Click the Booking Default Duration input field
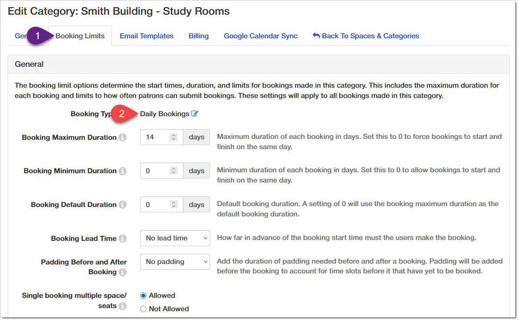Image resolution: width=519 pixels, height=321 pixels. (x=156, y=205)
